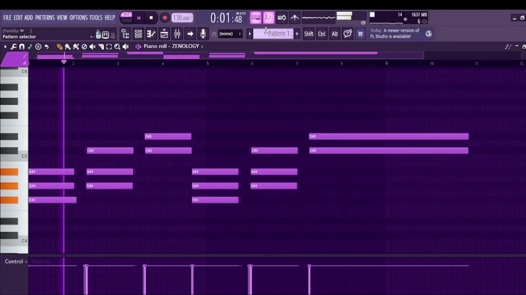Add new pattern with plus button
This screenshot has height=295, width=526.
[x=297, y=34]
